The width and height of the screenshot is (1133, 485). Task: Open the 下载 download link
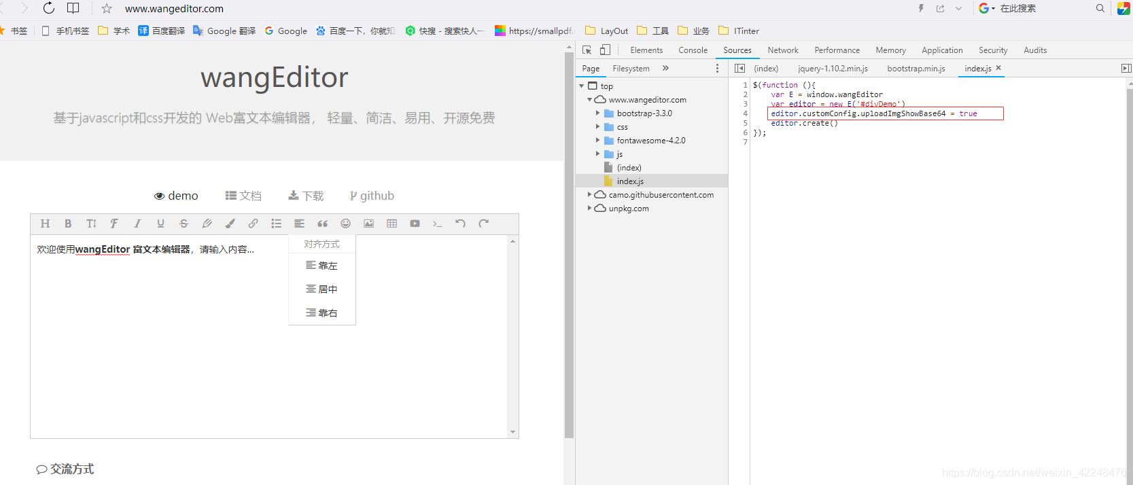click(306, 196)
